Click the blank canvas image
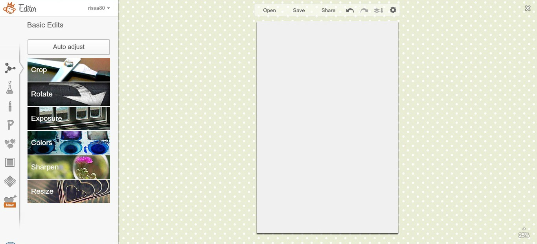537x244 pixels. click(327, 127)
